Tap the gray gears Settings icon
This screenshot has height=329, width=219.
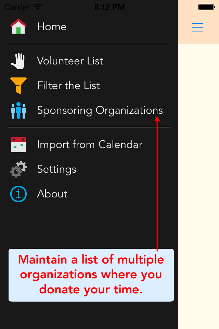coord(18,169)
